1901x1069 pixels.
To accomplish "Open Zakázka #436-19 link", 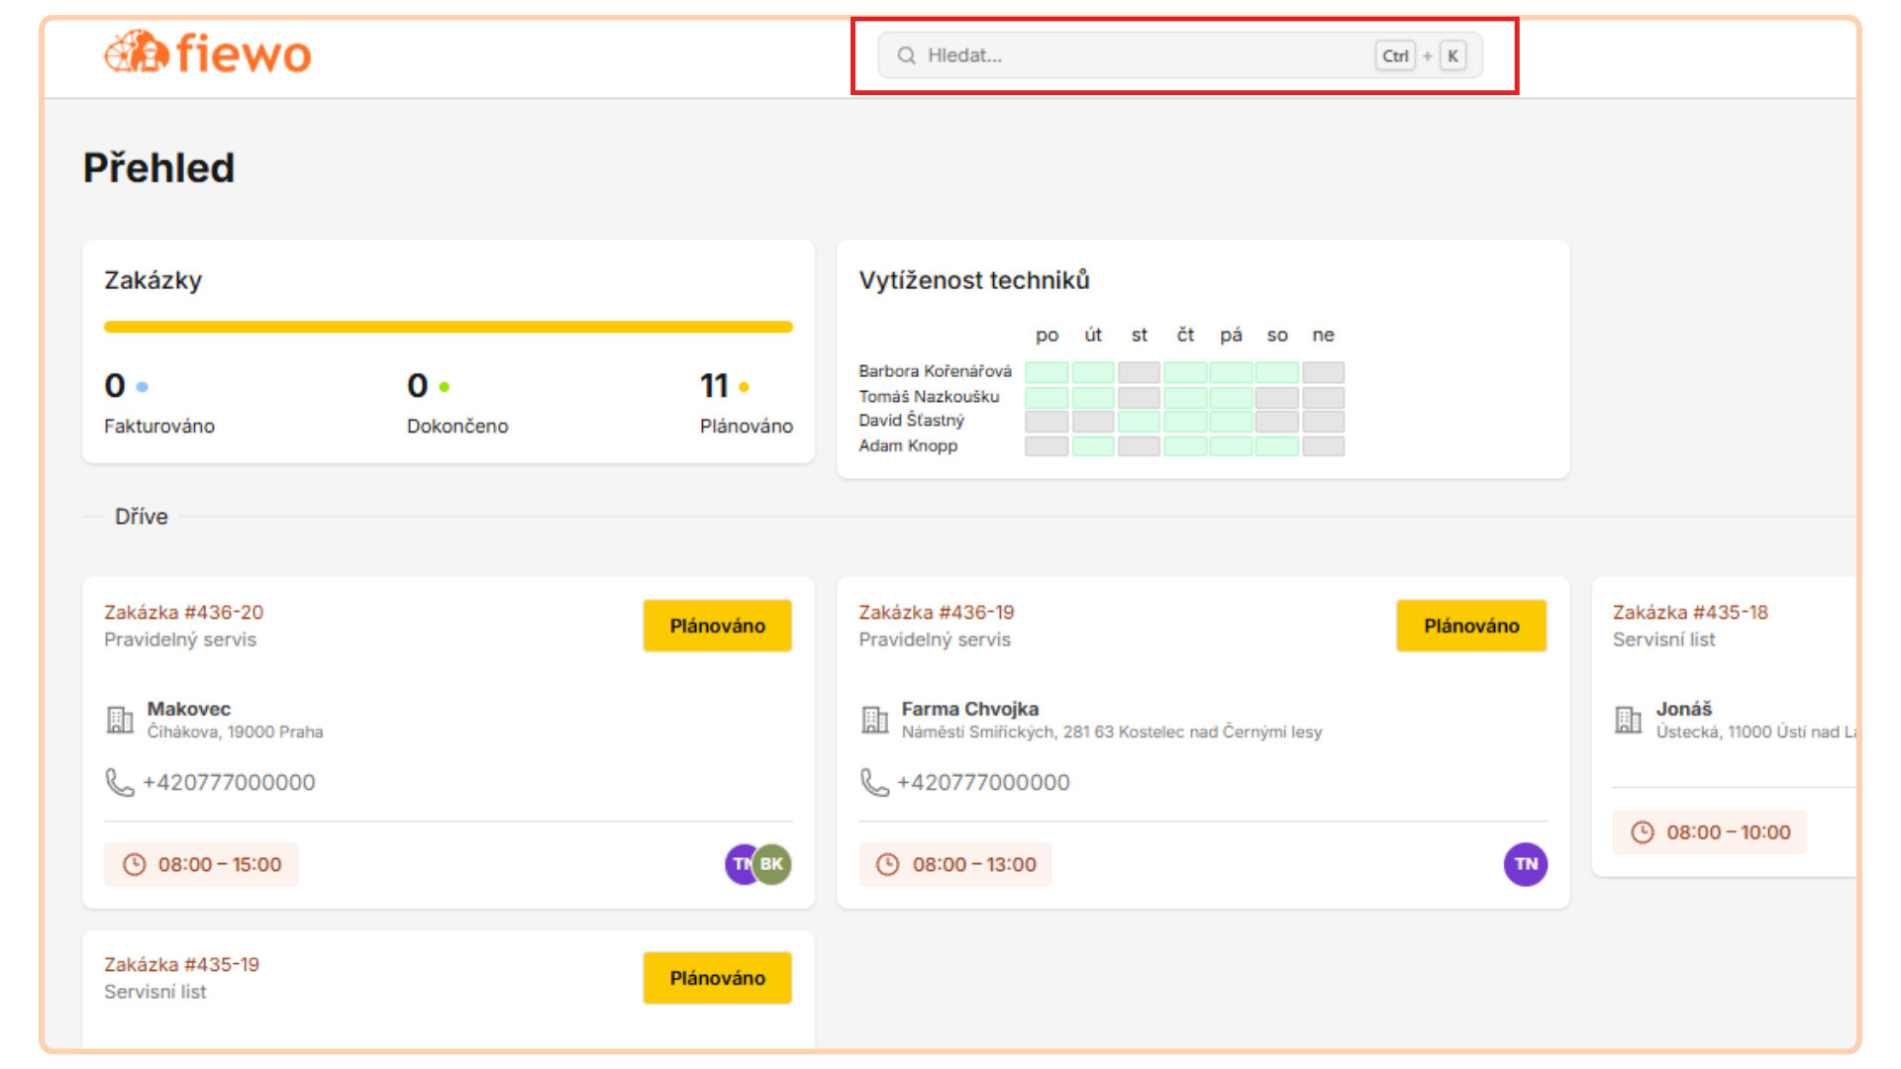I will (x=937, y=612).
